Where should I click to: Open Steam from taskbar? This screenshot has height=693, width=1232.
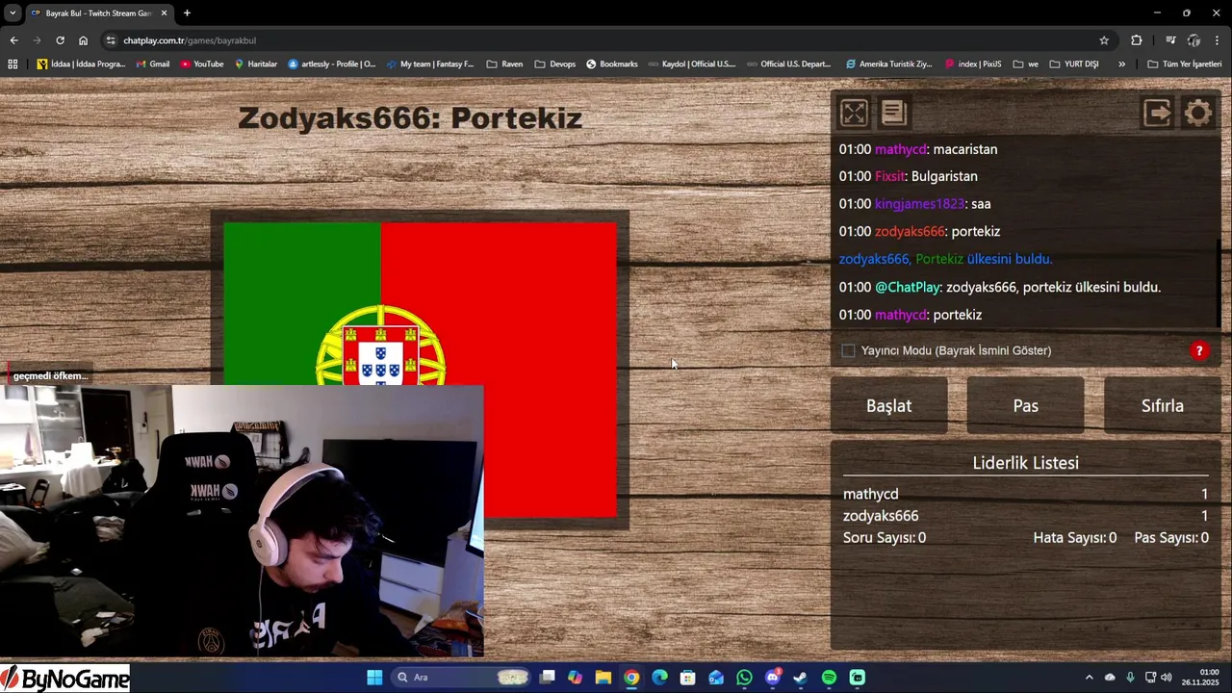800,678
